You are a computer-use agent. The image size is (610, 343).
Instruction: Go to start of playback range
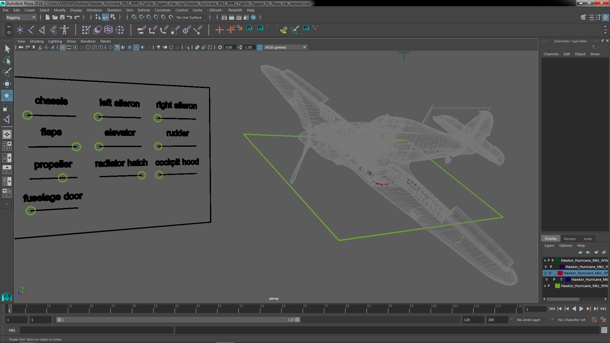point(552,309)
